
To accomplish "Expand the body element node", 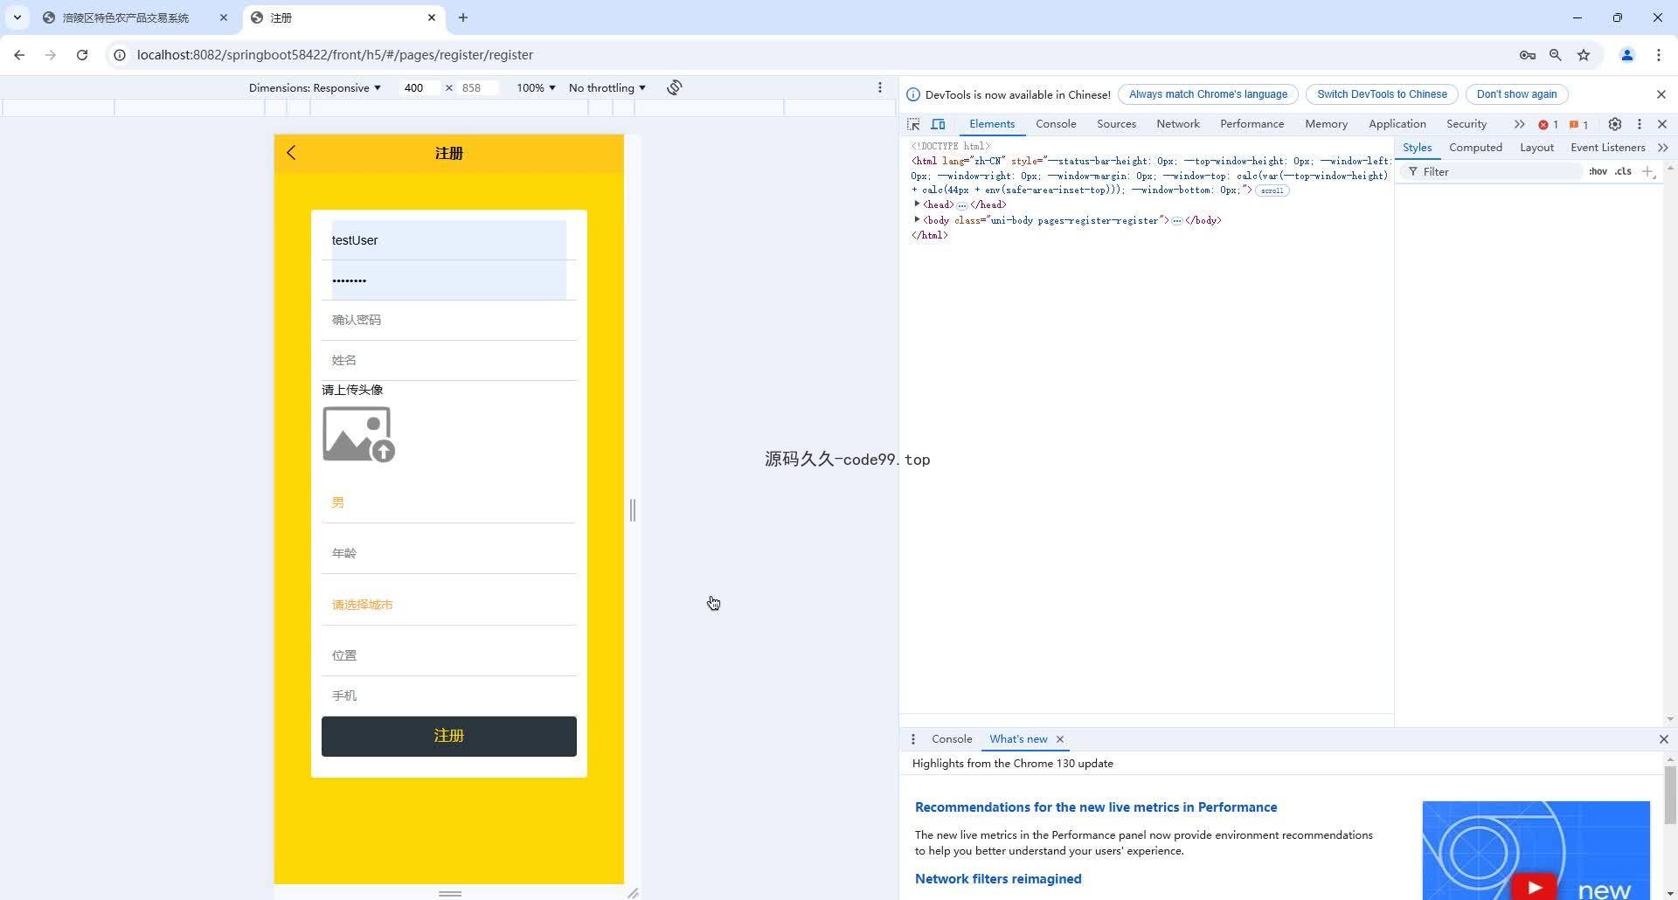I will 917,220.
